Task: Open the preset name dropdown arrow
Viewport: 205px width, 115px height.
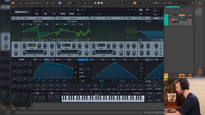Action: [x=129, y=10]
